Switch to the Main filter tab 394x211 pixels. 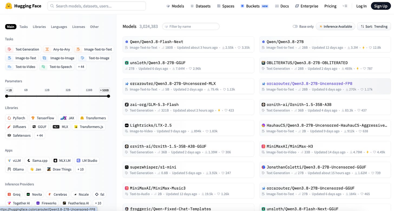tap(11, 27)
